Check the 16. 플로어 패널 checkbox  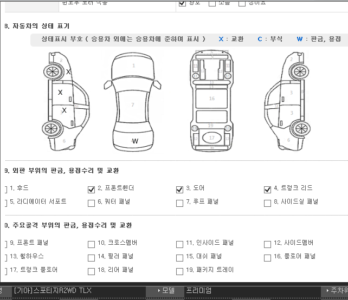267,258
